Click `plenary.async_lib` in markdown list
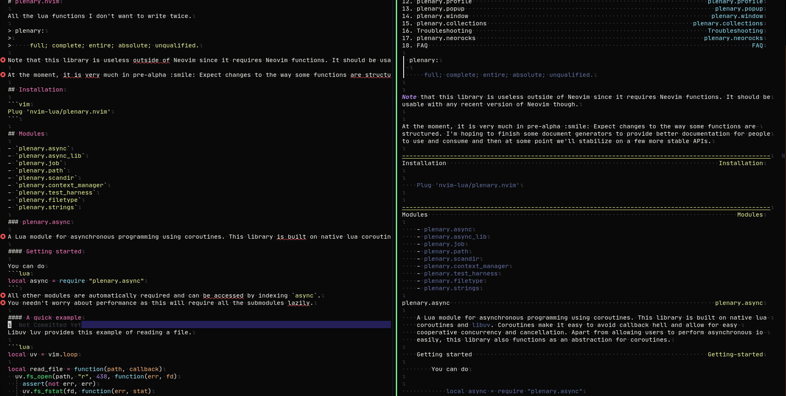The image size is (786, 396). 50,156
